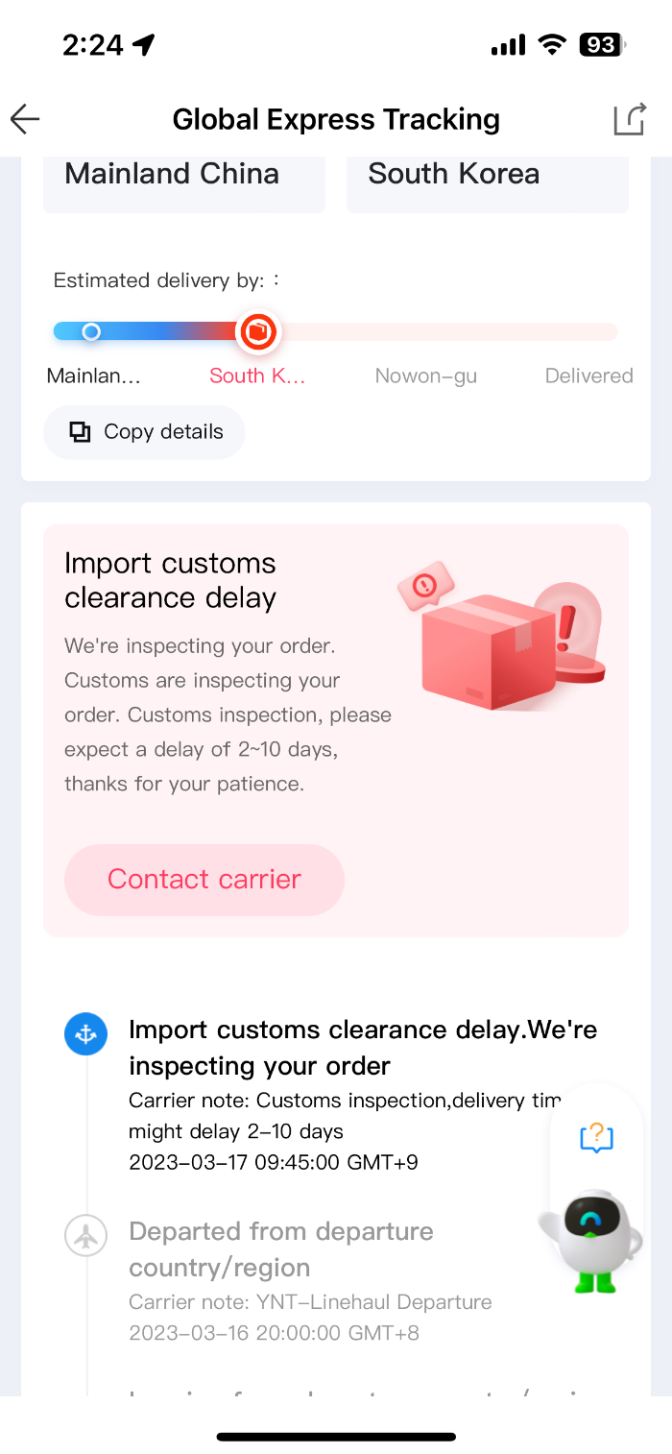Screen dimensions: 672x1454
Task: Tap the small blue origin dot on progress bar
Action: point(91,332)
